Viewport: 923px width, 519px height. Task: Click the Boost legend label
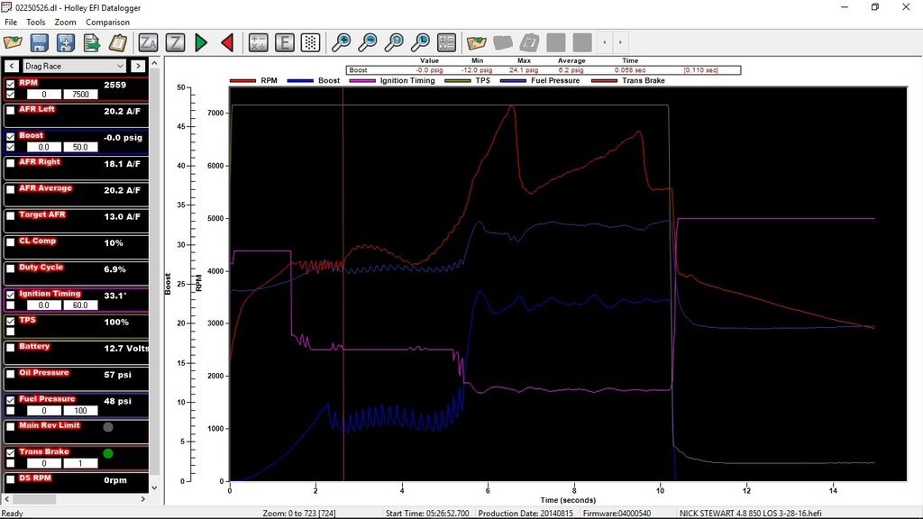pos(329,80)
